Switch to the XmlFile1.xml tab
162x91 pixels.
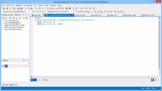coord(112,15)
